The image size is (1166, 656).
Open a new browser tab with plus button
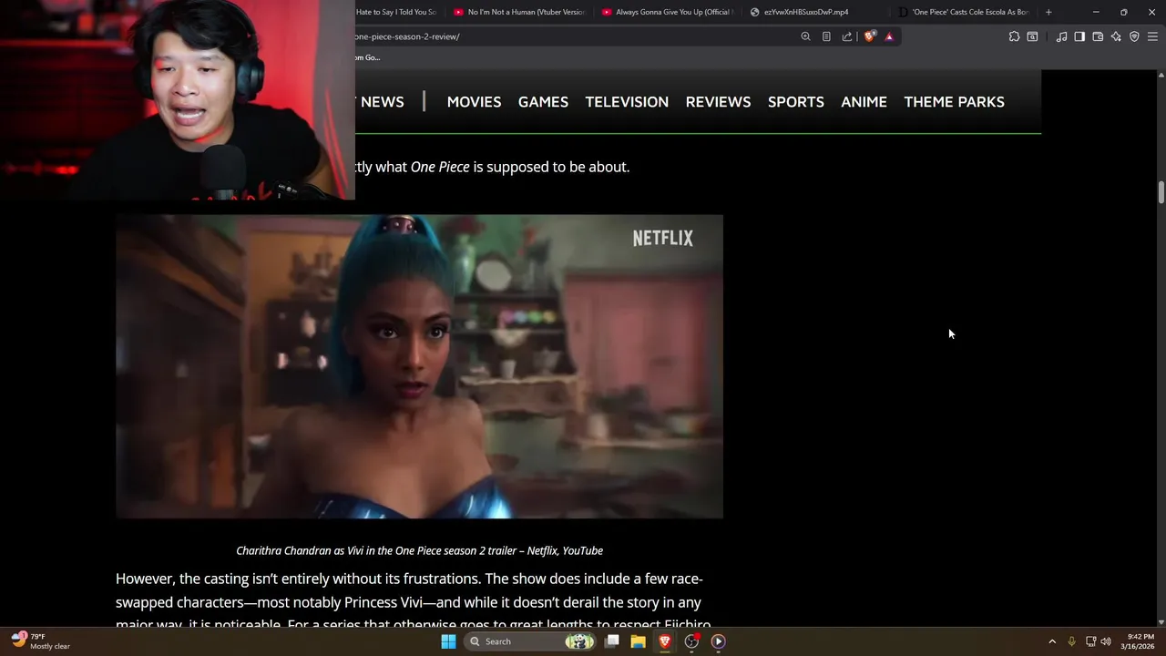[x=1048, y=12]
